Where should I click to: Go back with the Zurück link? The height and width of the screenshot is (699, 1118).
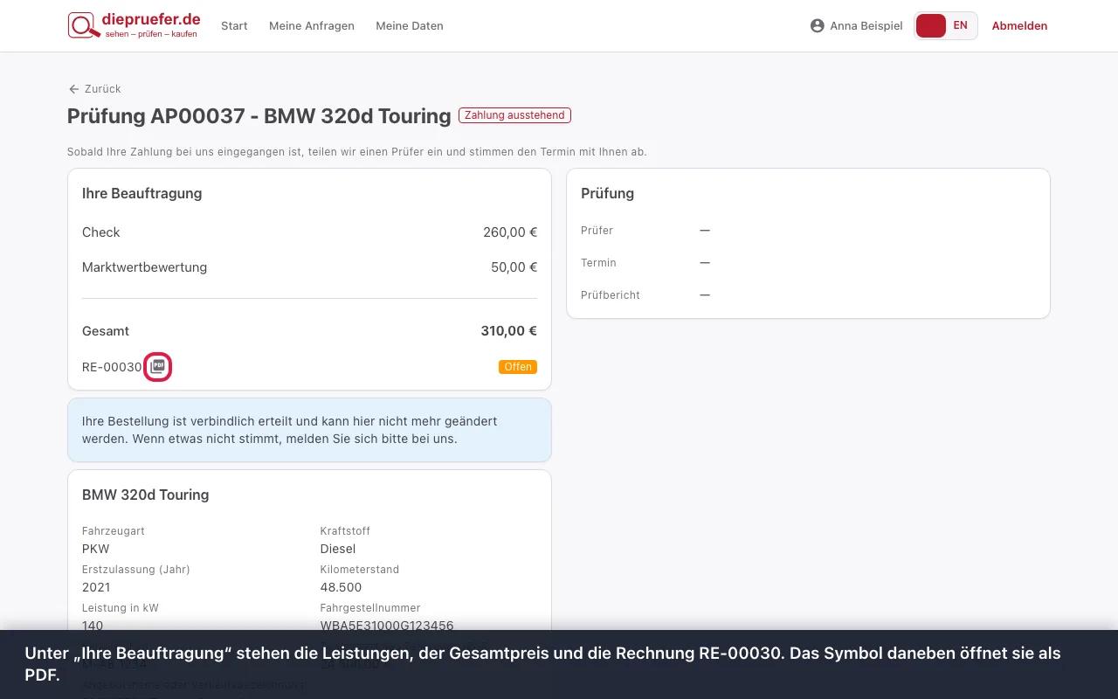click(94, 89)
